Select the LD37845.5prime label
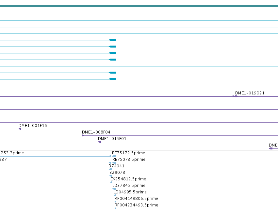Viewport: 278px width, 210px height. coord(129,186)
